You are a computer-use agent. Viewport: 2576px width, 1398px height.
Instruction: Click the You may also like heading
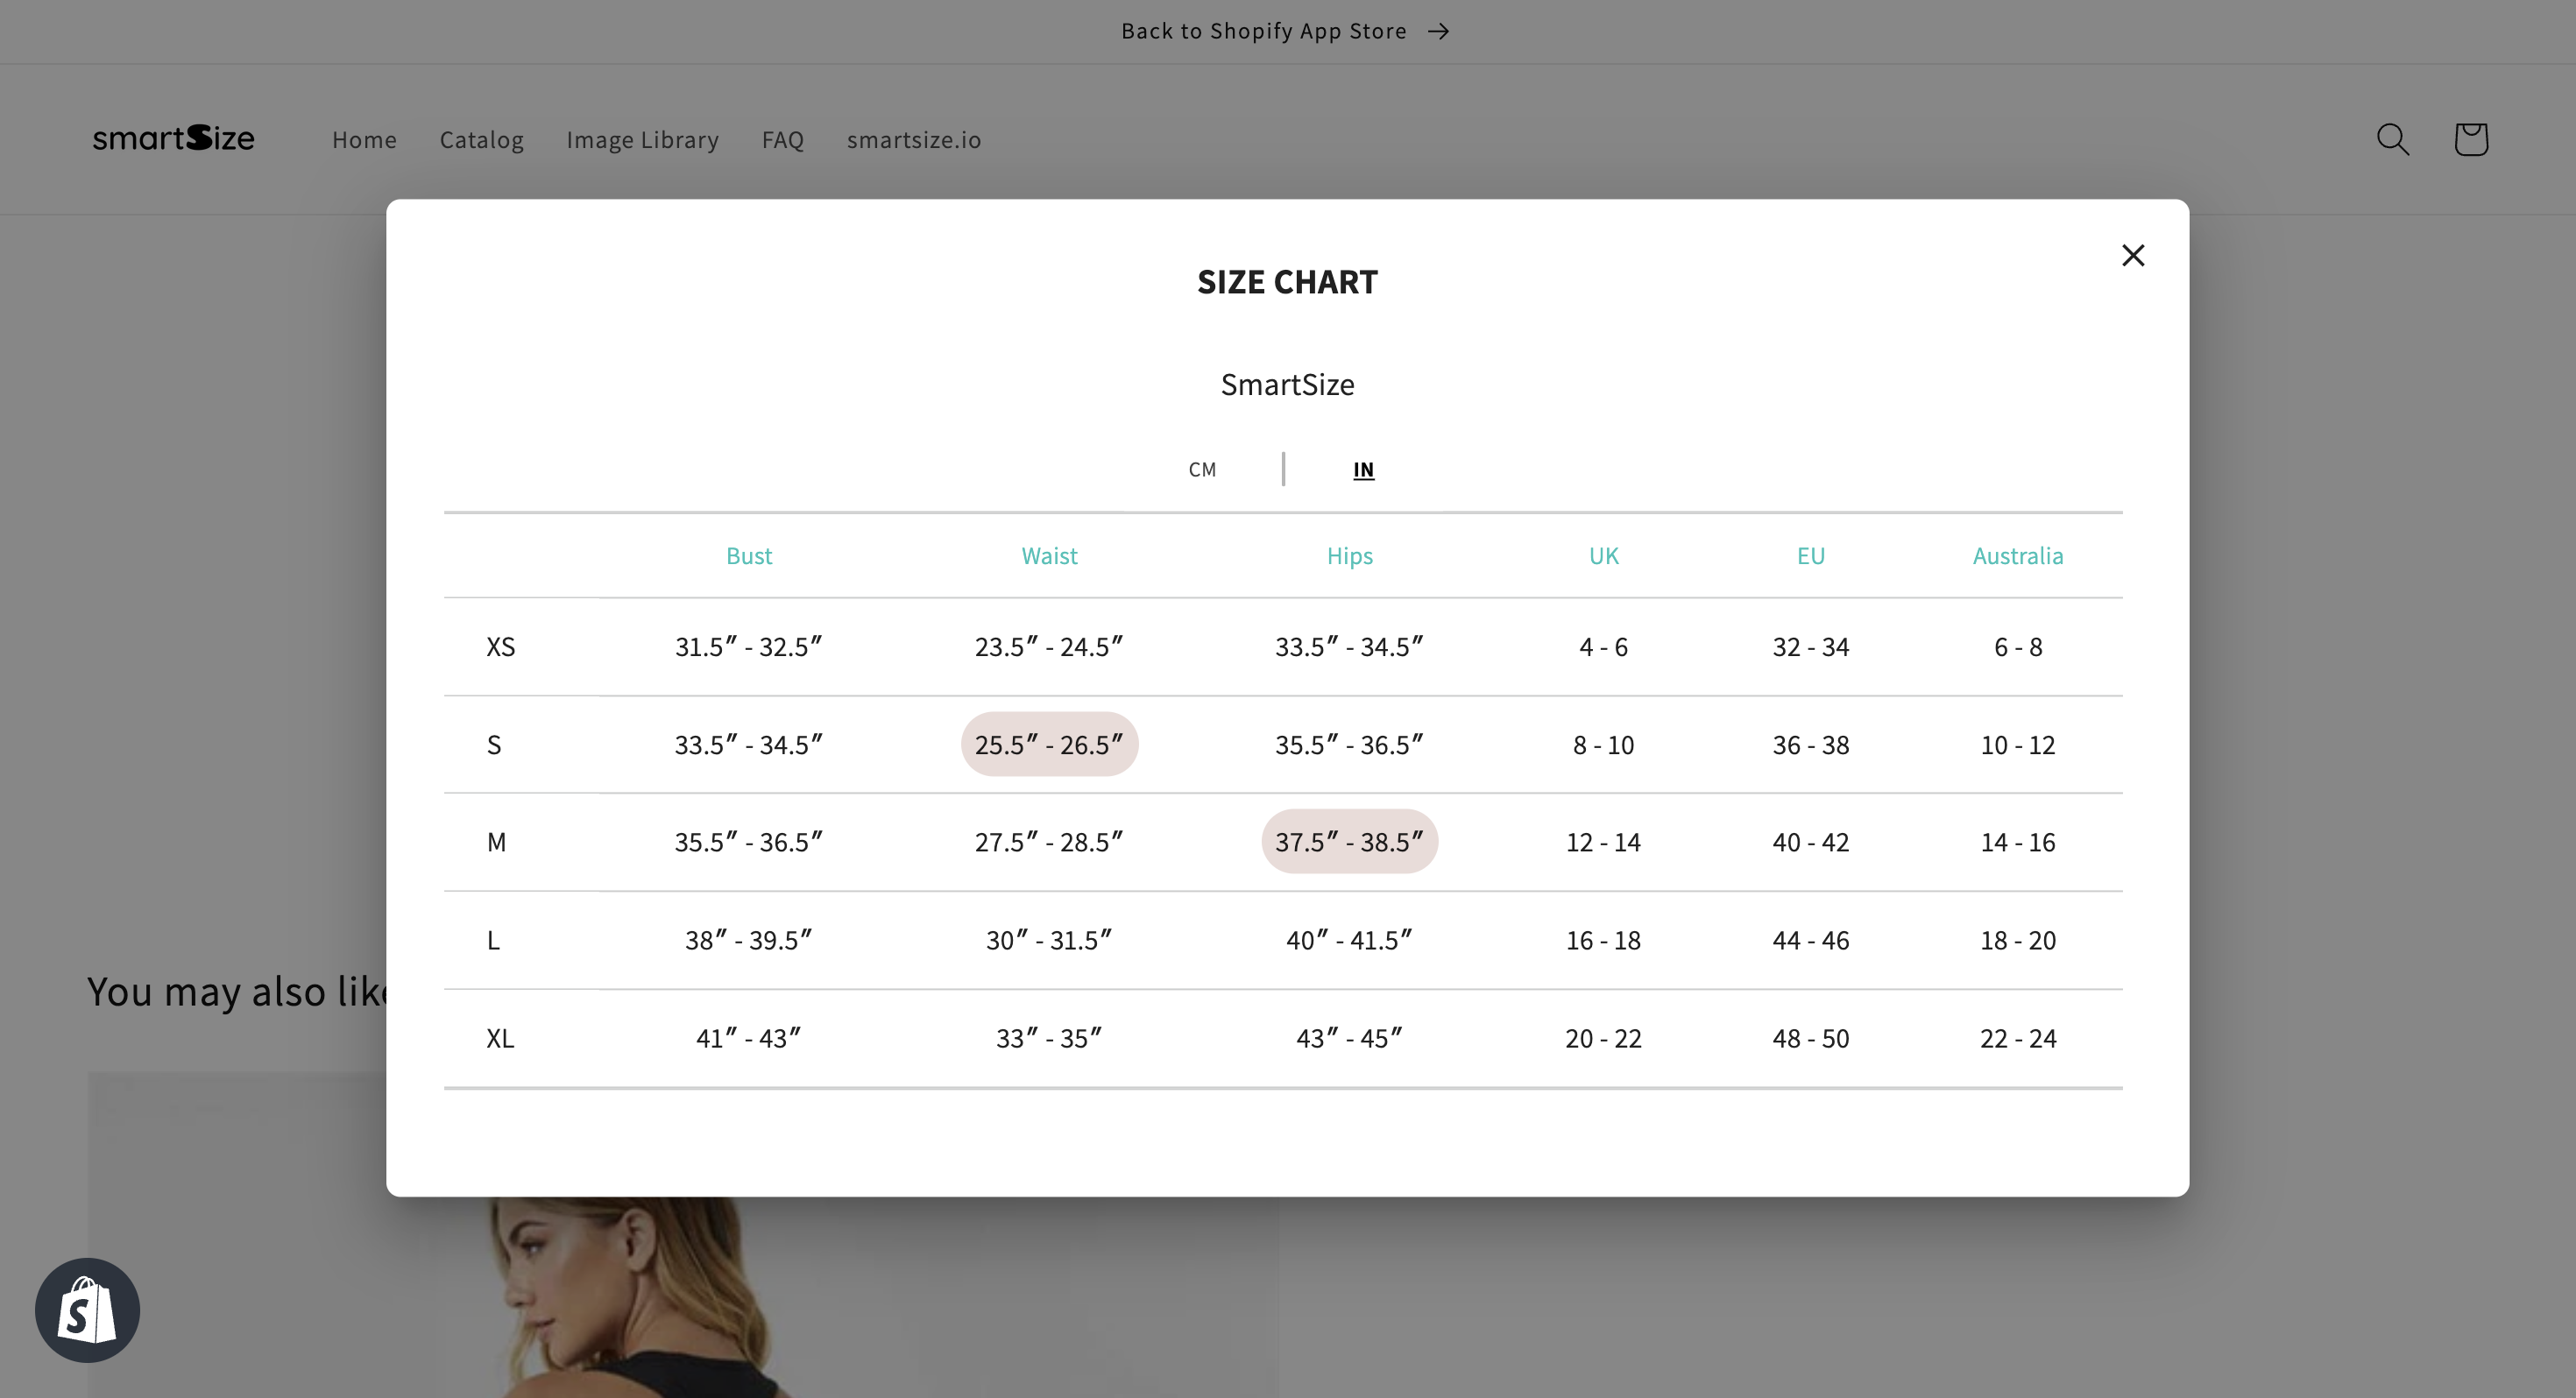[x=237, y=992]
